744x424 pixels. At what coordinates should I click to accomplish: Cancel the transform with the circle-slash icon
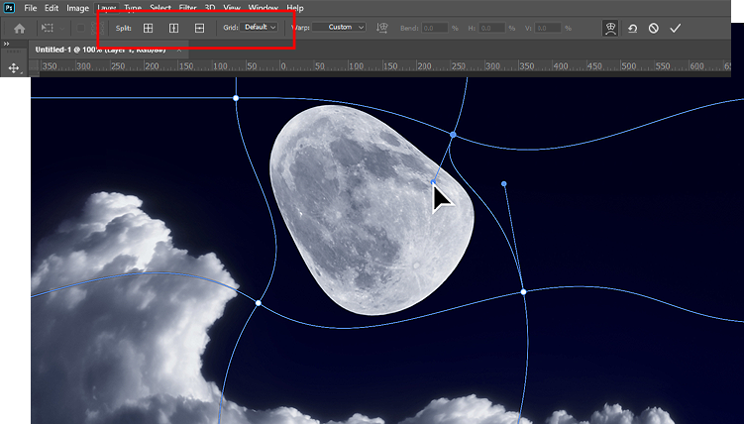654,28
